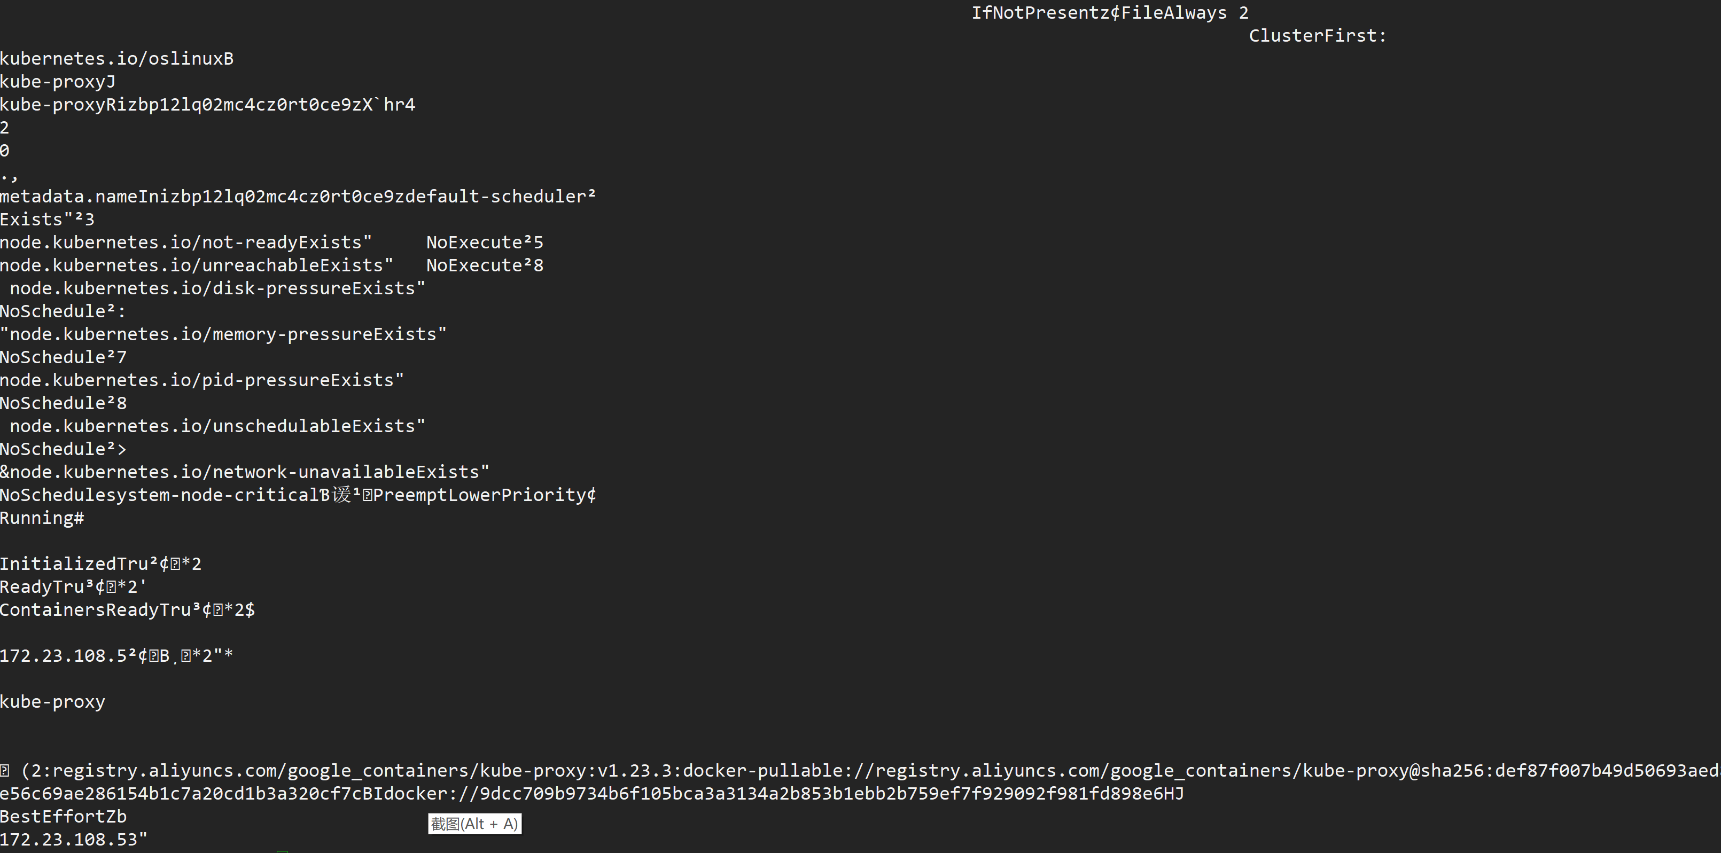Click the node.kubernetes.io/unreachableExists text
The height and width of the screenshot is (853, 1721).
pos(197,265)
